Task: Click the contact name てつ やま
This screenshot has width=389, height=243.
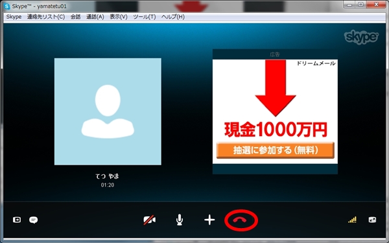Action: tap(108, 176)
